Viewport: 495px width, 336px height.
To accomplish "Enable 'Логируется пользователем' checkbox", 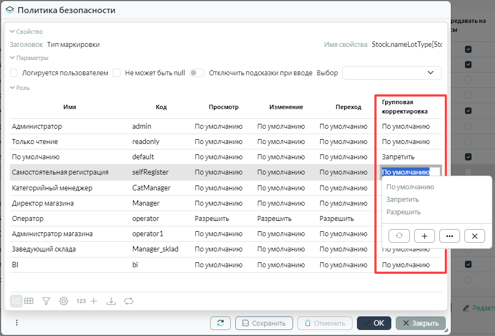I will 14,73.
